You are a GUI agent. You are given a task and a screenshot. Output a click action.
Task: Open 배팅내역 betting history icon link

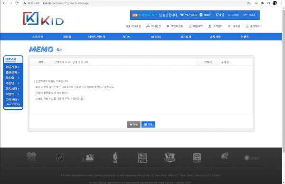click(x=195, y=26)
